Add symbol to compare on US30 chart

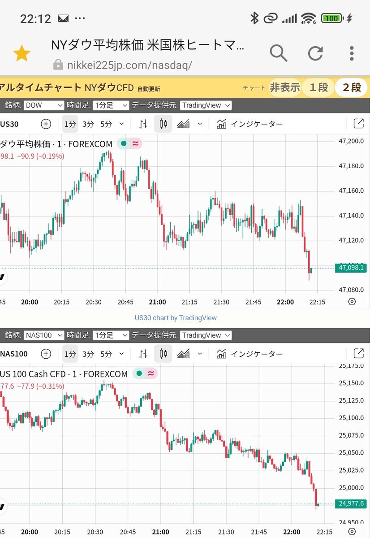point(46,124)
